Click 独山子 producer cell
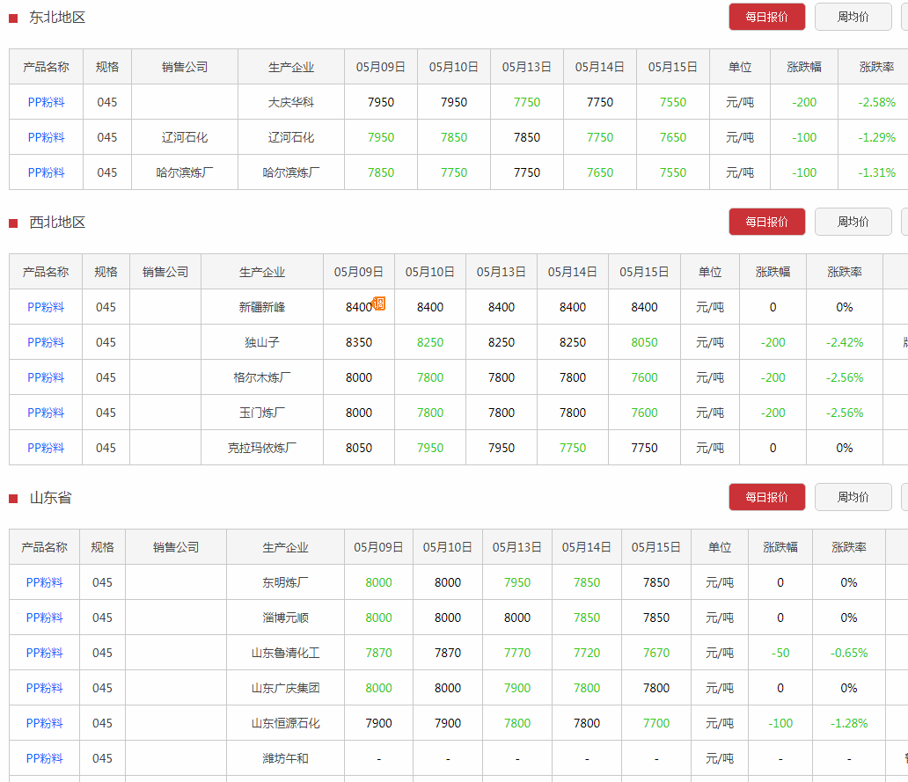Image resolution: width=908 pixels, height=782 pixels. tap(262, 343)
